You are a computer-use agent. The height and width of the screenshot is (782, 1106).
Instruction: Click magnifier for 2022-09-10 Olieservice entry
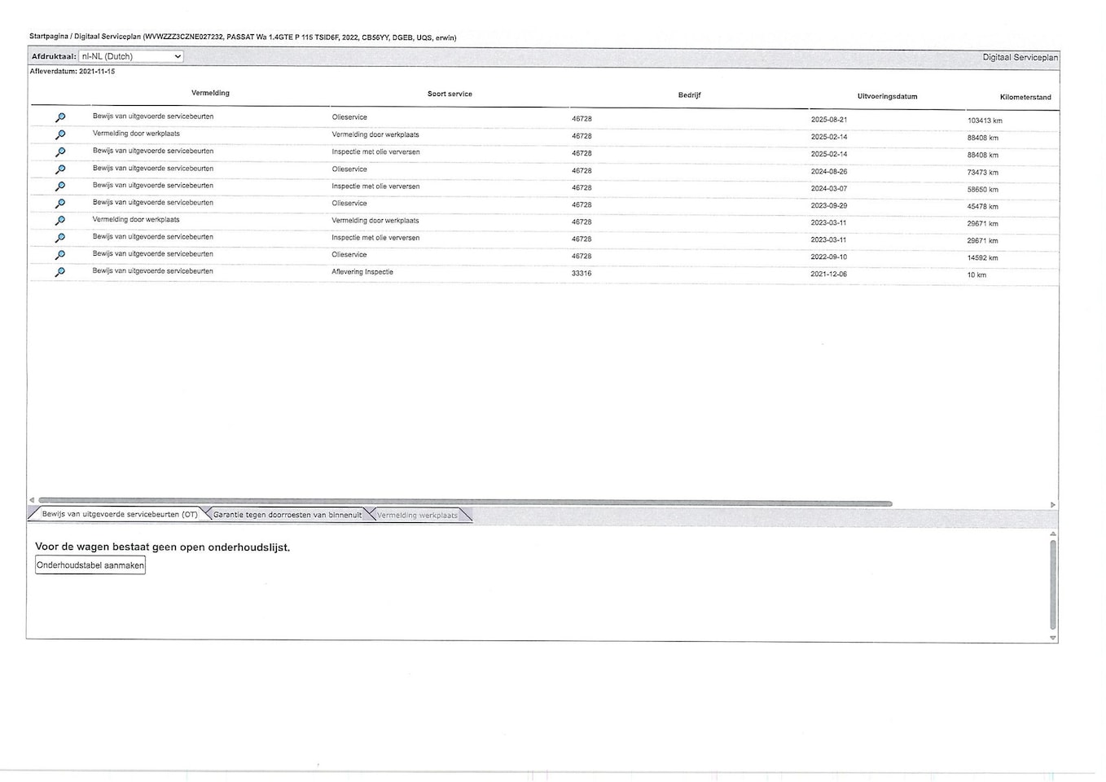click(x=60, y=255)
